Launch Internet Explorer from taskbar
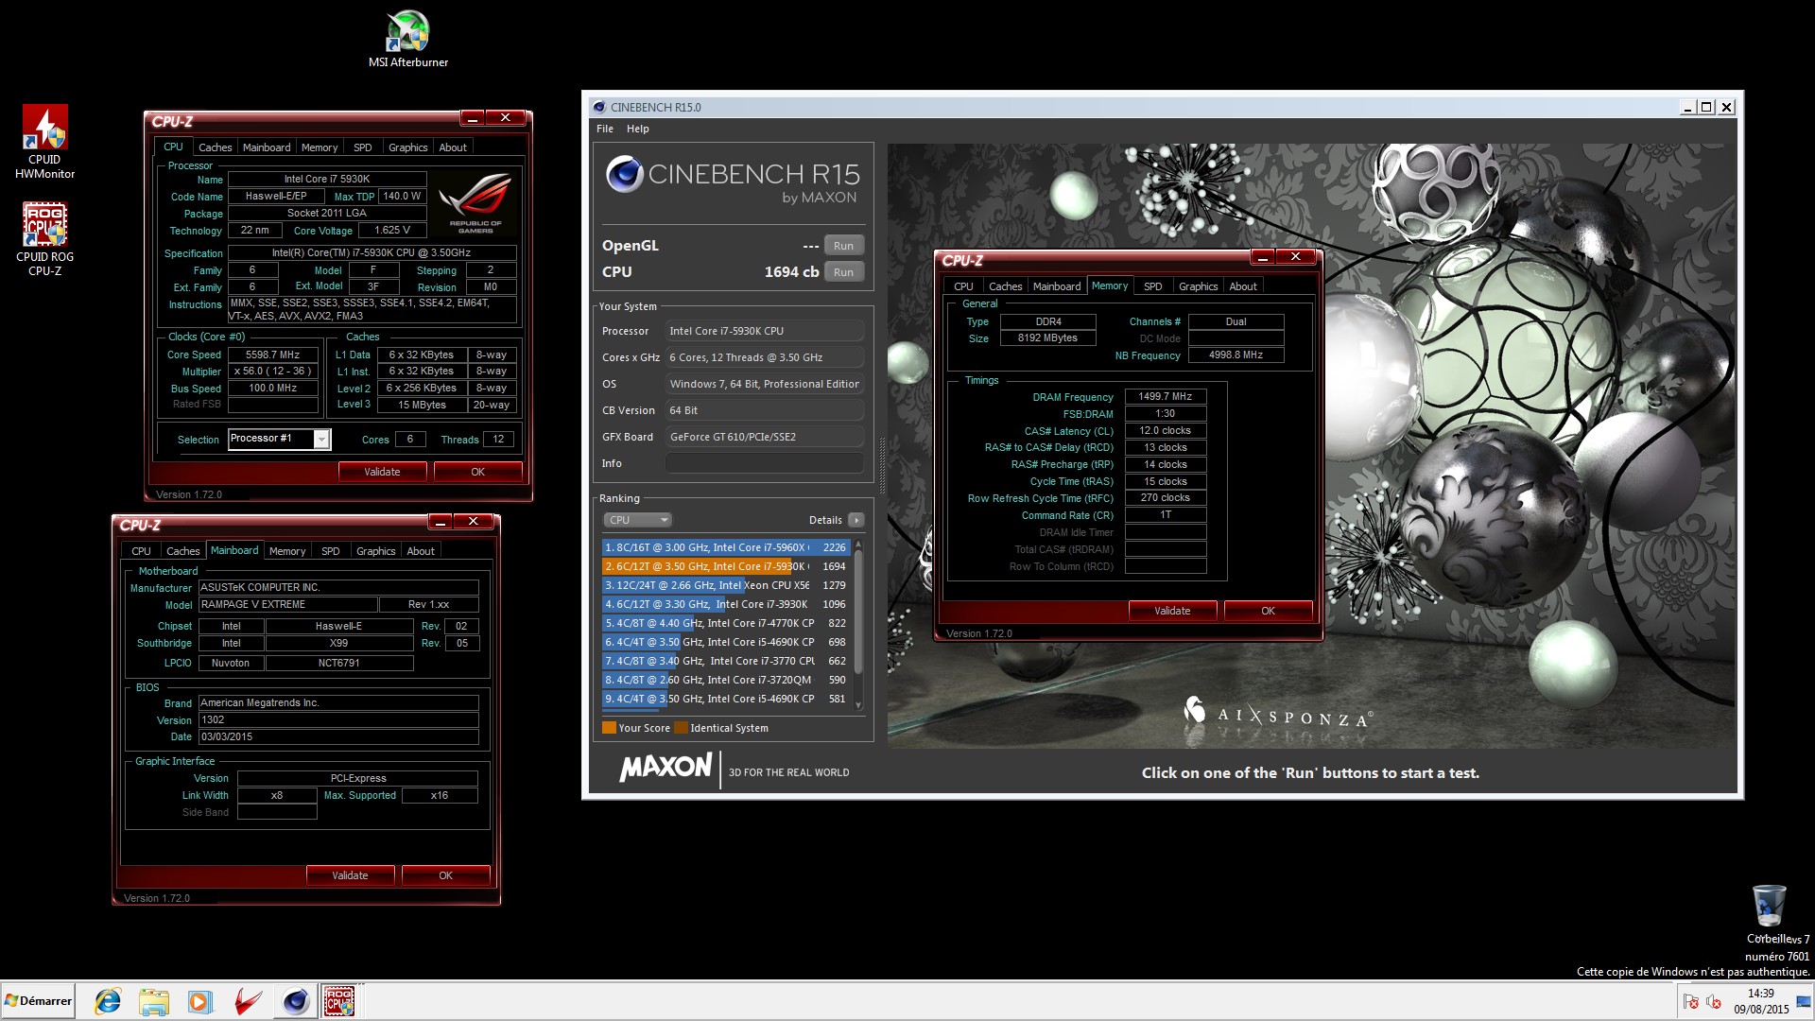This screenshot has width=1815, height=1021. pyautogui.click(x=108, y=1001)
